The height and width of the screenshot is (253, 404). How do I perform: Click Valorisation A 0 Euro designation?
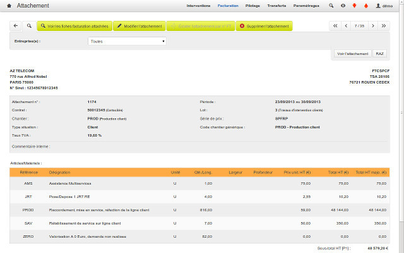[88, 237]
